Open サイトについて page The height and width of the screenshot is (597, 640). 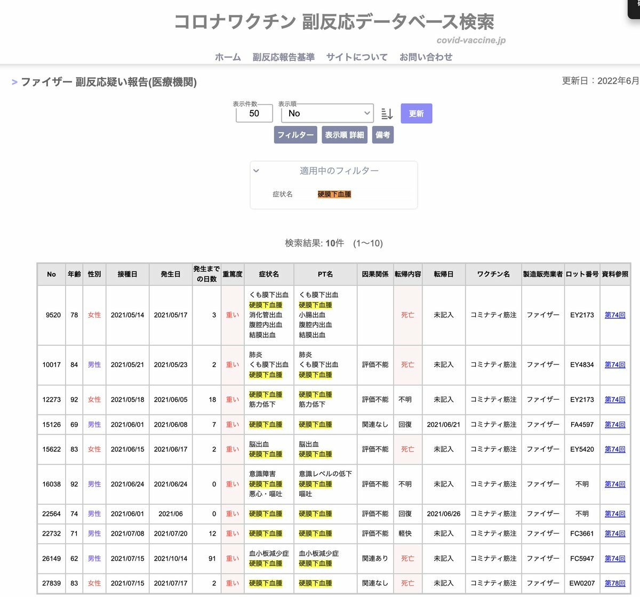click(x=357, y=57)
